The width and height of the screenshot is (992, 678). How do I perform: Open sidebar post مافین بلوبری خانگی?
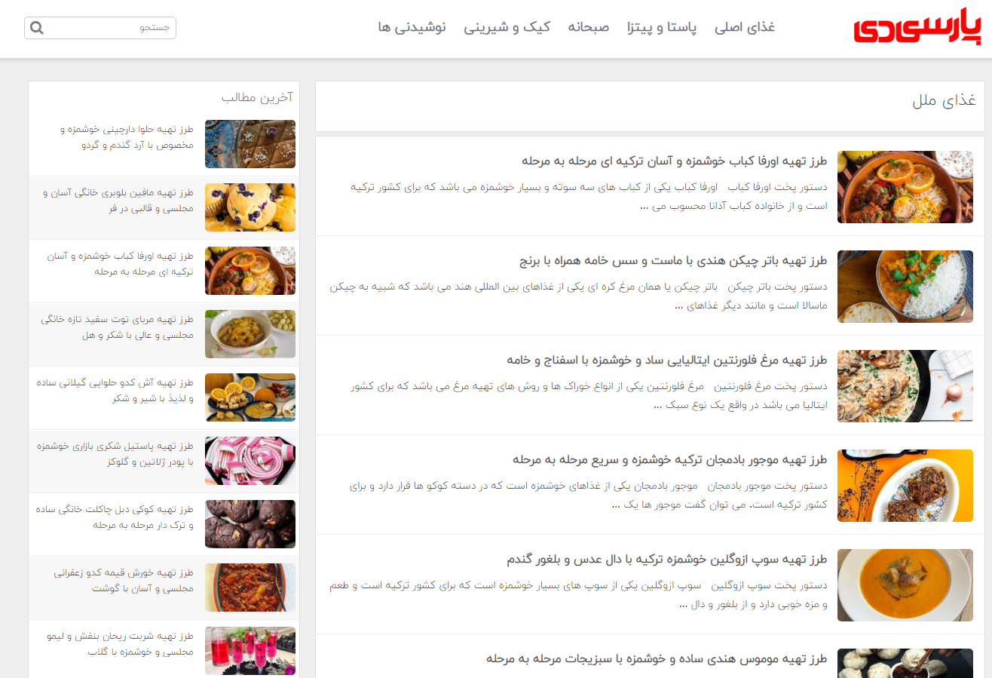tap(118, 201)
